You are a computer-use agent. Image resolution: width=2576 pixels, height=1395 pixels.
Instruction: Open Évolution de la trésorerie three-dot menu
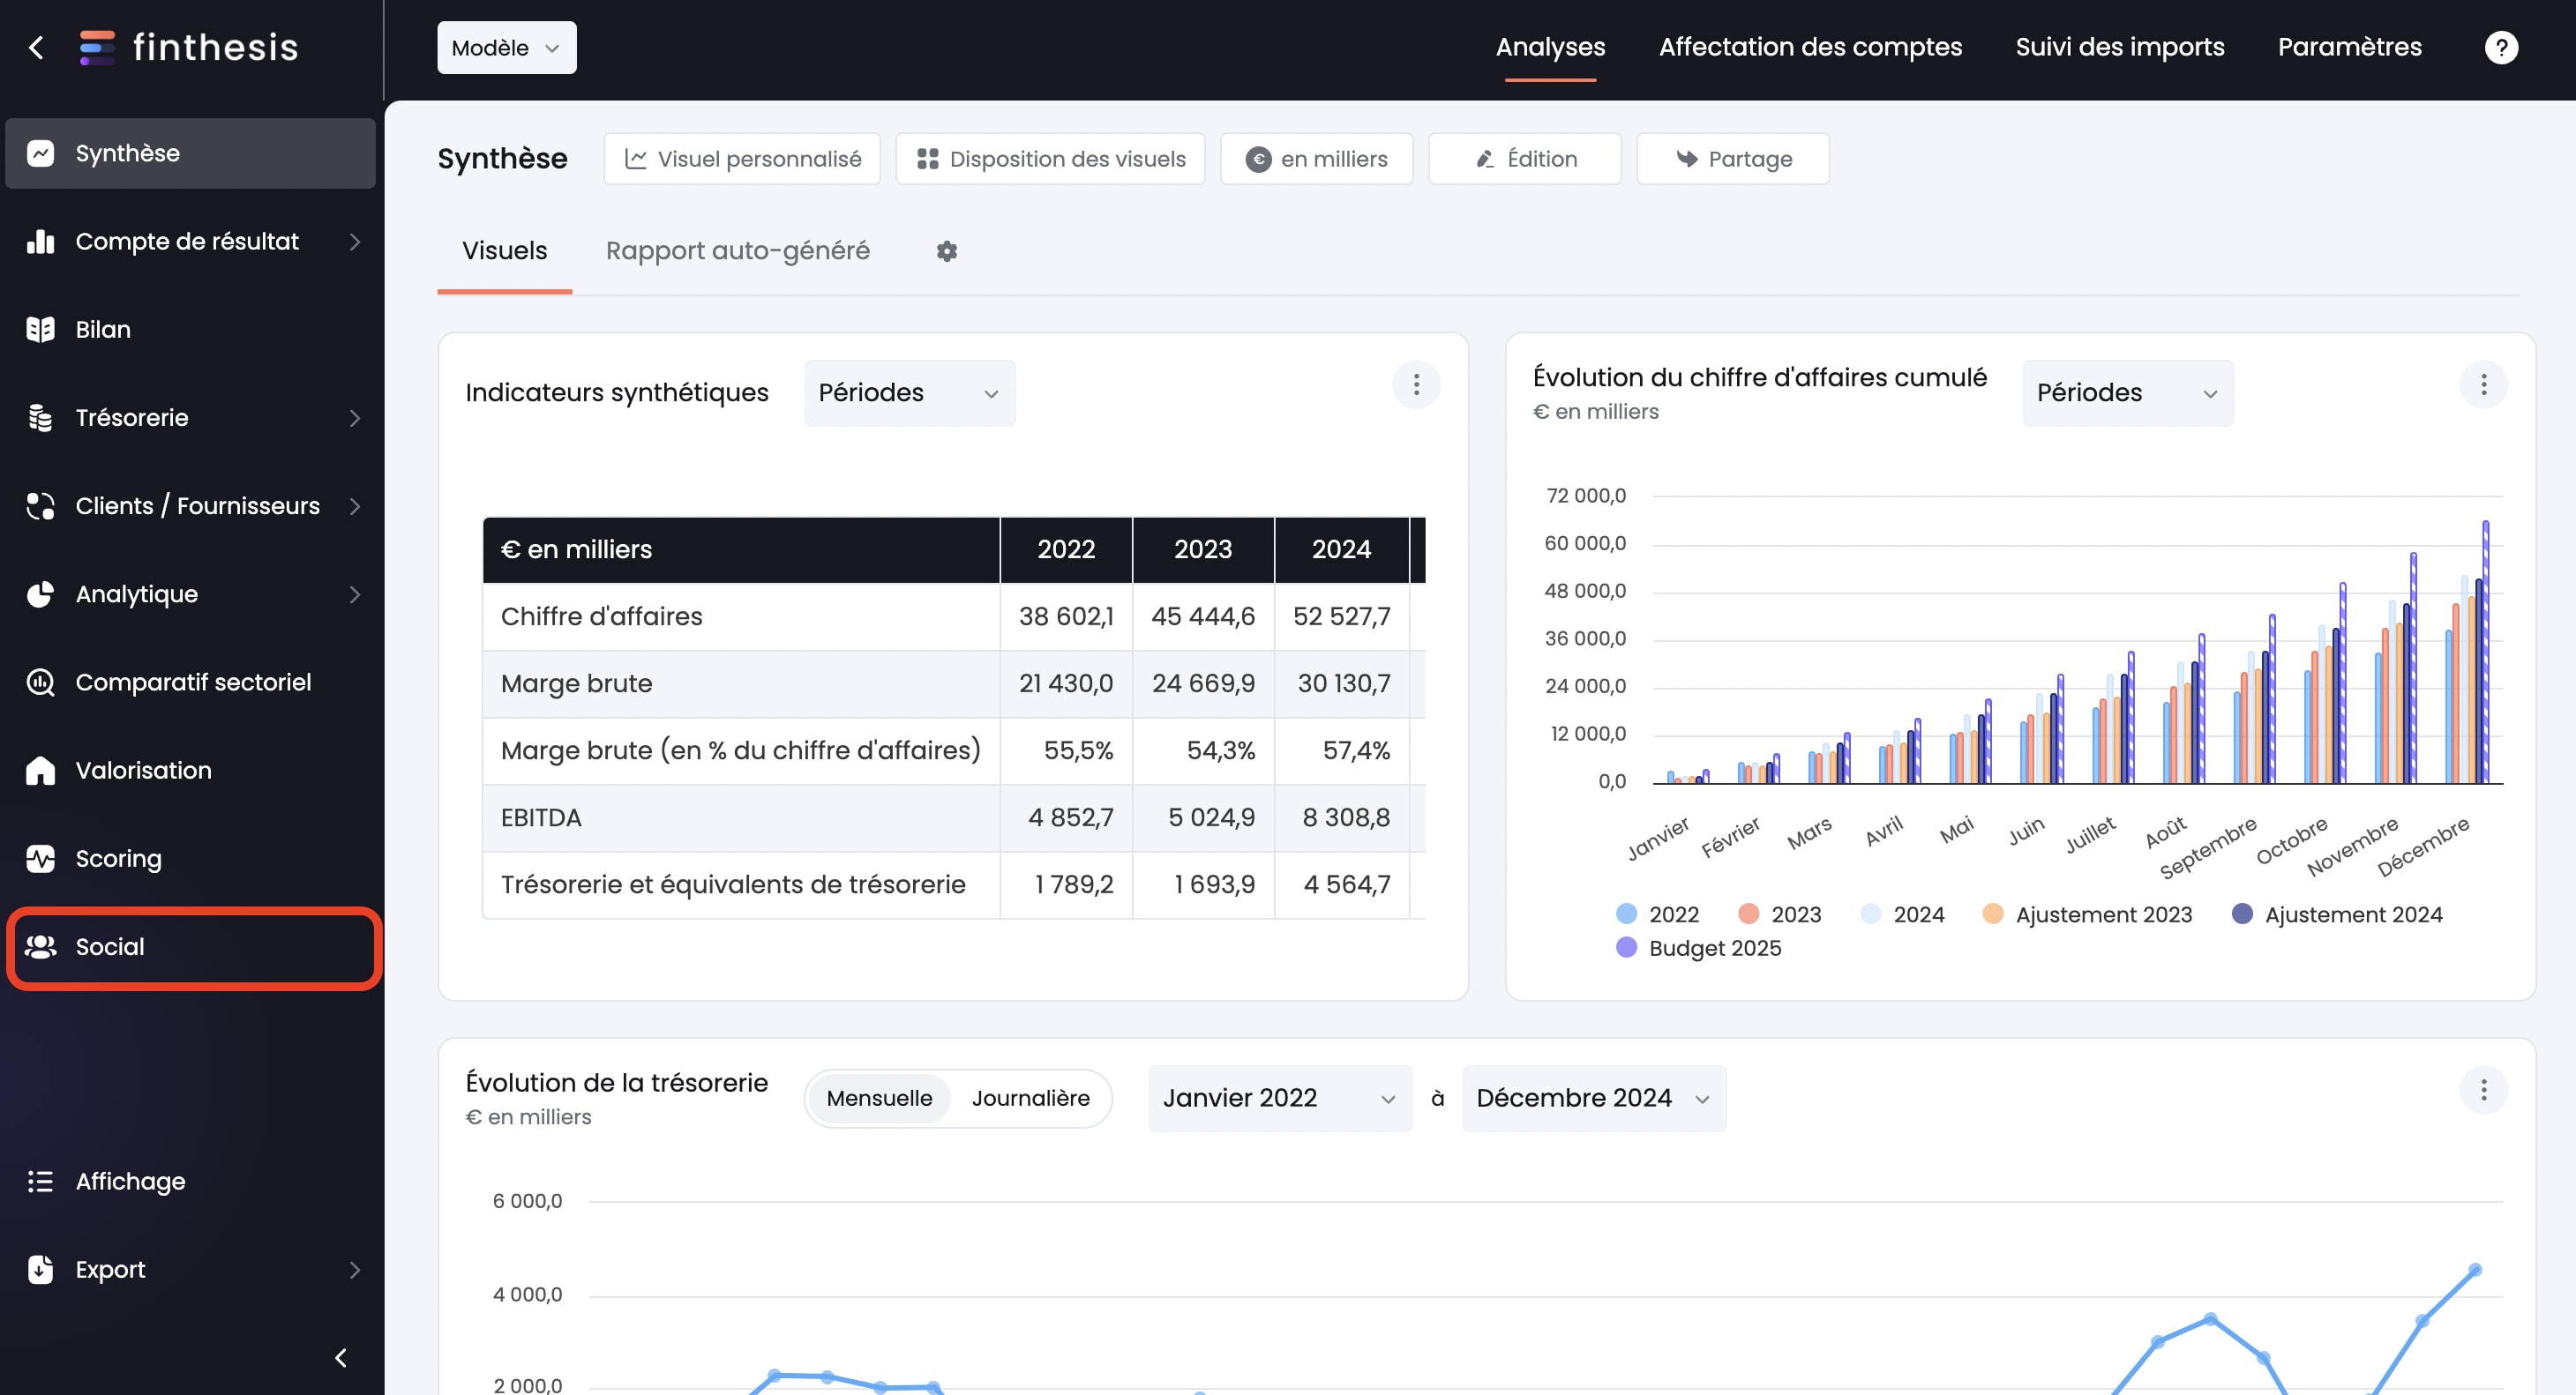(2483, 1089)
